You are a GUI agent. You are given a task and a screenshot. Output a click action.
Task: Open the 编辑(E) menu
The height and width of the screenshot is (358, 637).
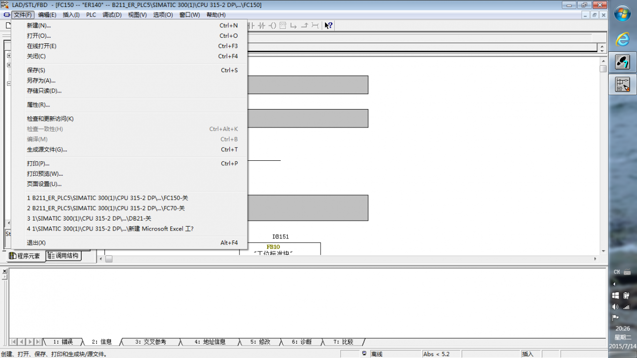point(47,15)
